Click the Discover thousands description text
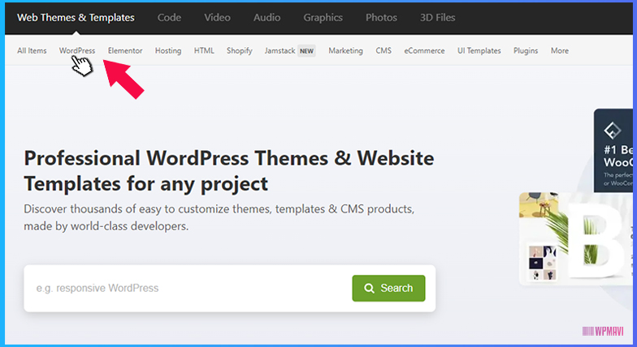 point(219,217)
